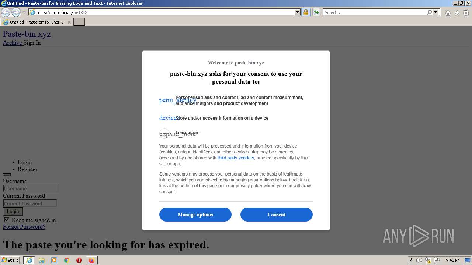Click the Action Center flag icon

click(x=437, y=260)
